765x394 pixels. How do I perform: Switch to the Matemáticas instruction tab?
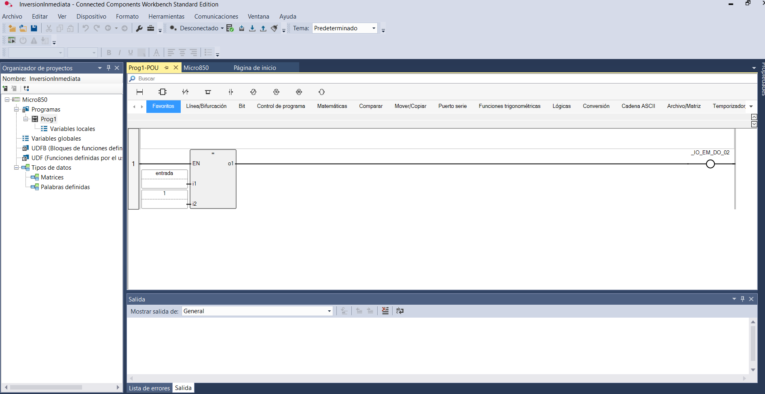pyautogui.click(x=332, y=106)
